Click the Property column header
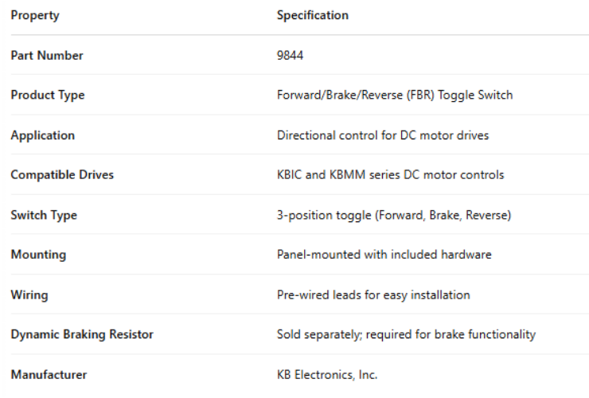 pyautogui.click(x=35, y=15)
